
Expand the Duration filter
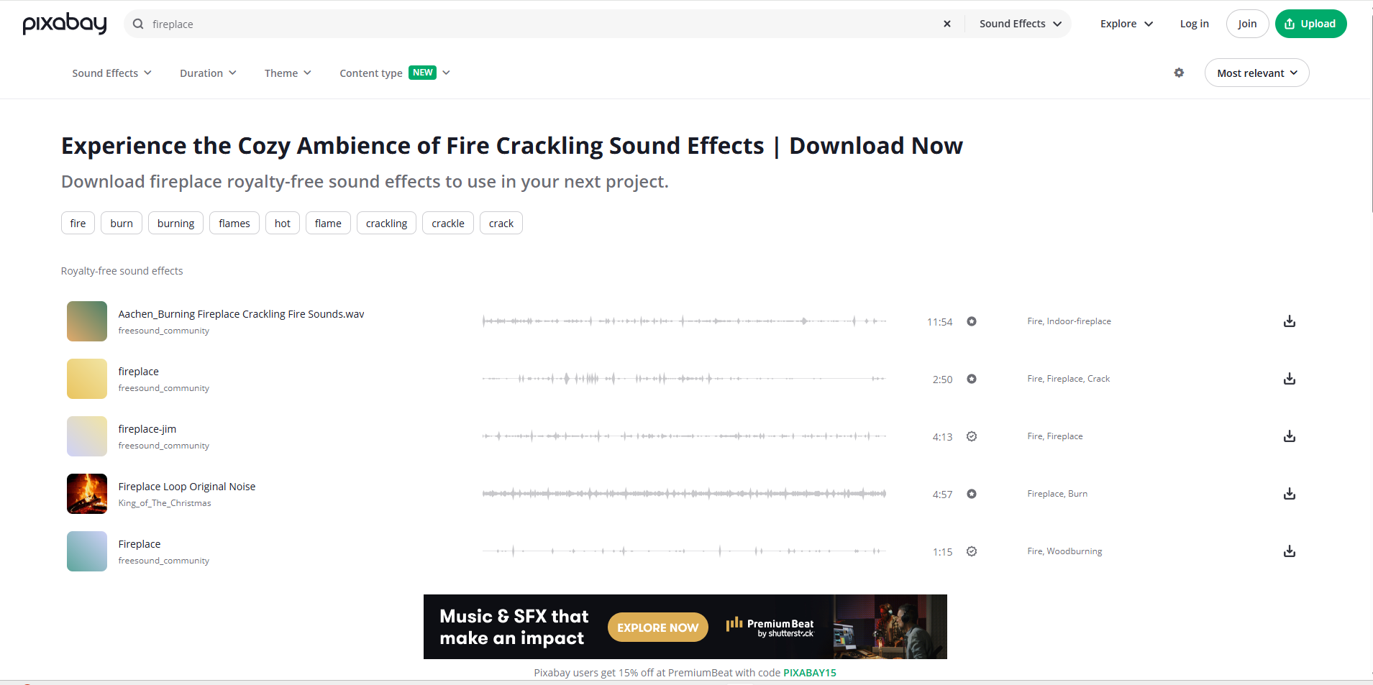point(207,73)
